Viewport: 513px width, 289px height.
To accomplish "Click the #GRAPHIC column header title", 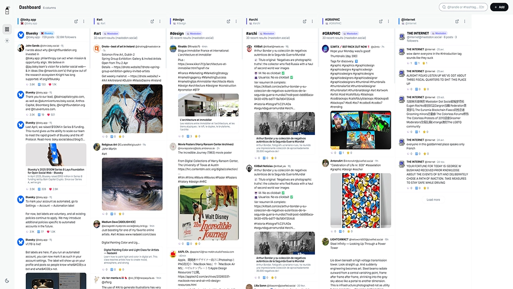I will 333,19.
